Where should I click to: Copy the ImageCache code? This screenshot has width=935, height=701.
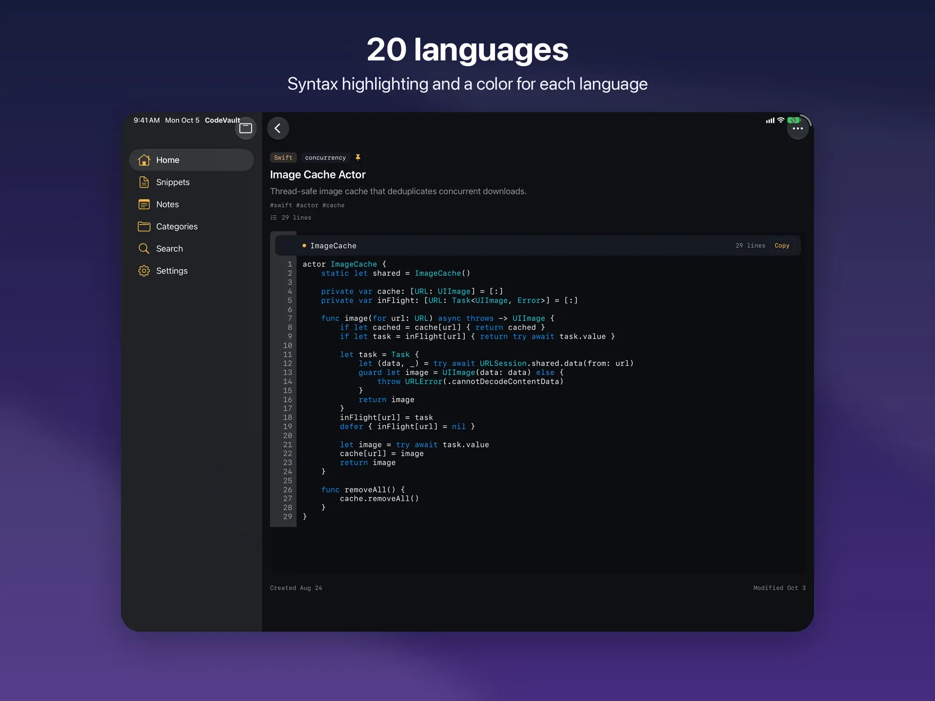coord(782,245)
